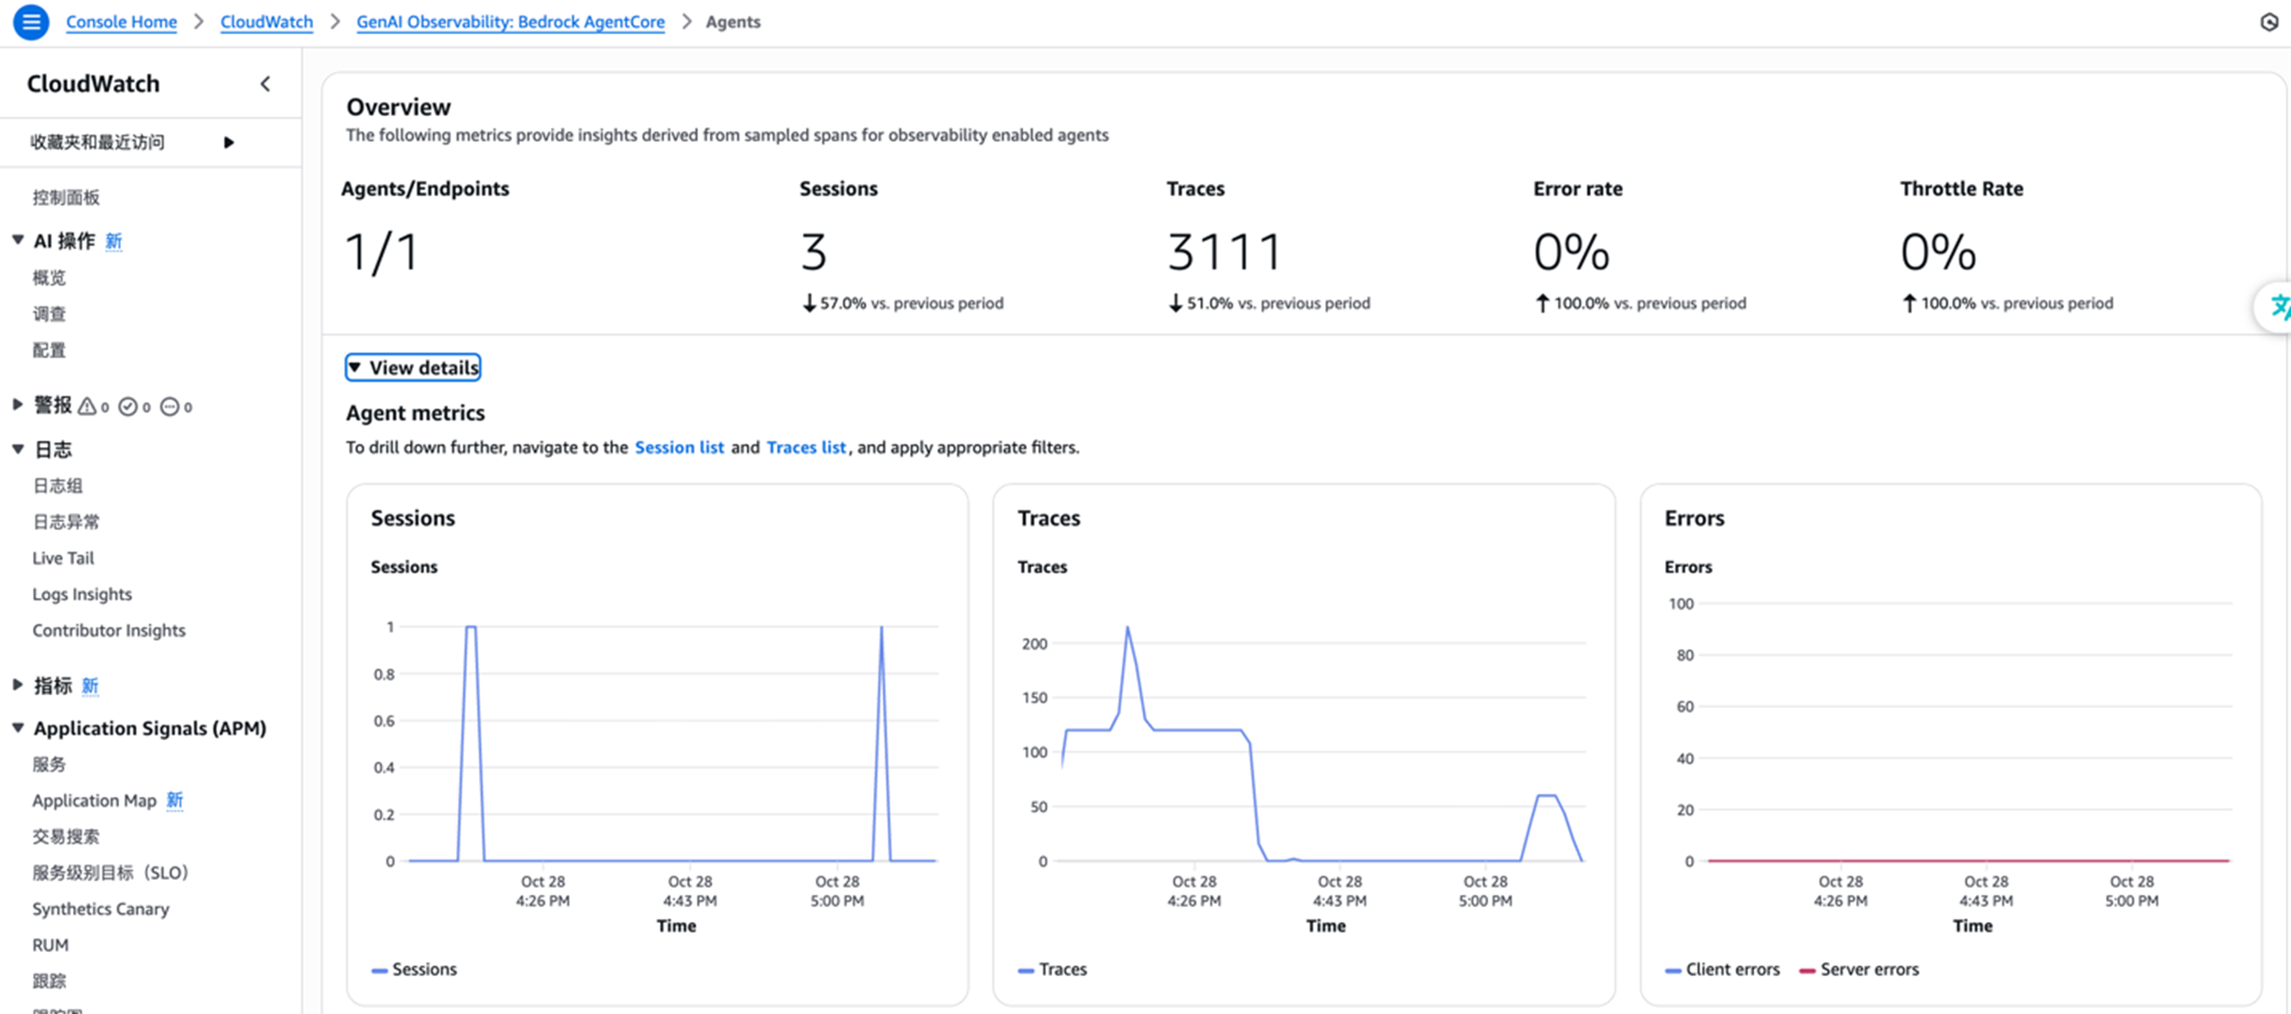The width and height of the screenshot is (2291, 1014).
Task: Click the insufficient data alarm icon
Action: pos(169,406)
